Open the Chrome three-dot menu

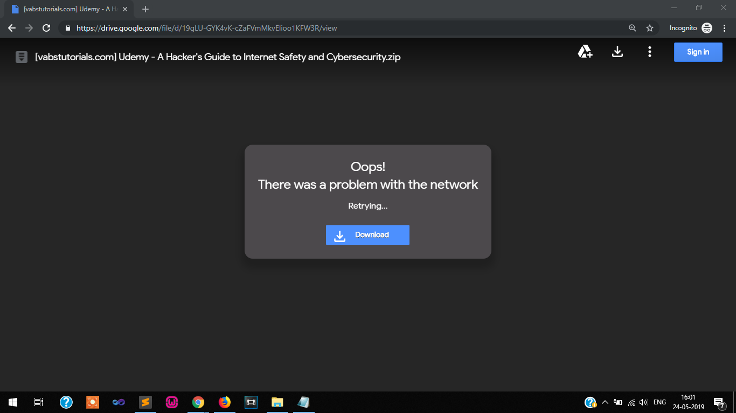coord(724,28)
